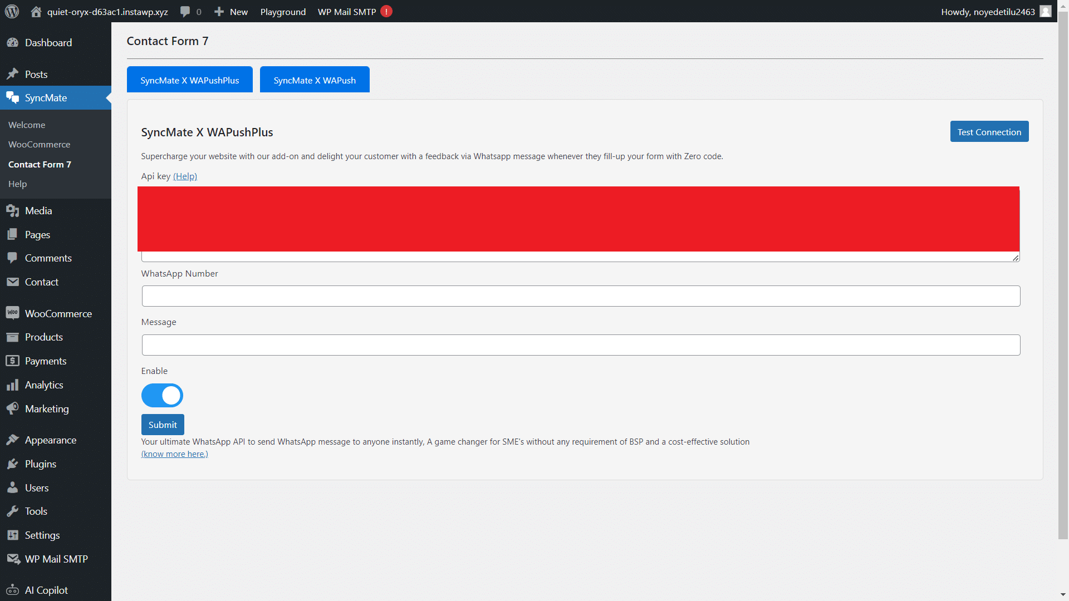Open the Analytics menu
1069x601 pixels.
click(43, 385)
